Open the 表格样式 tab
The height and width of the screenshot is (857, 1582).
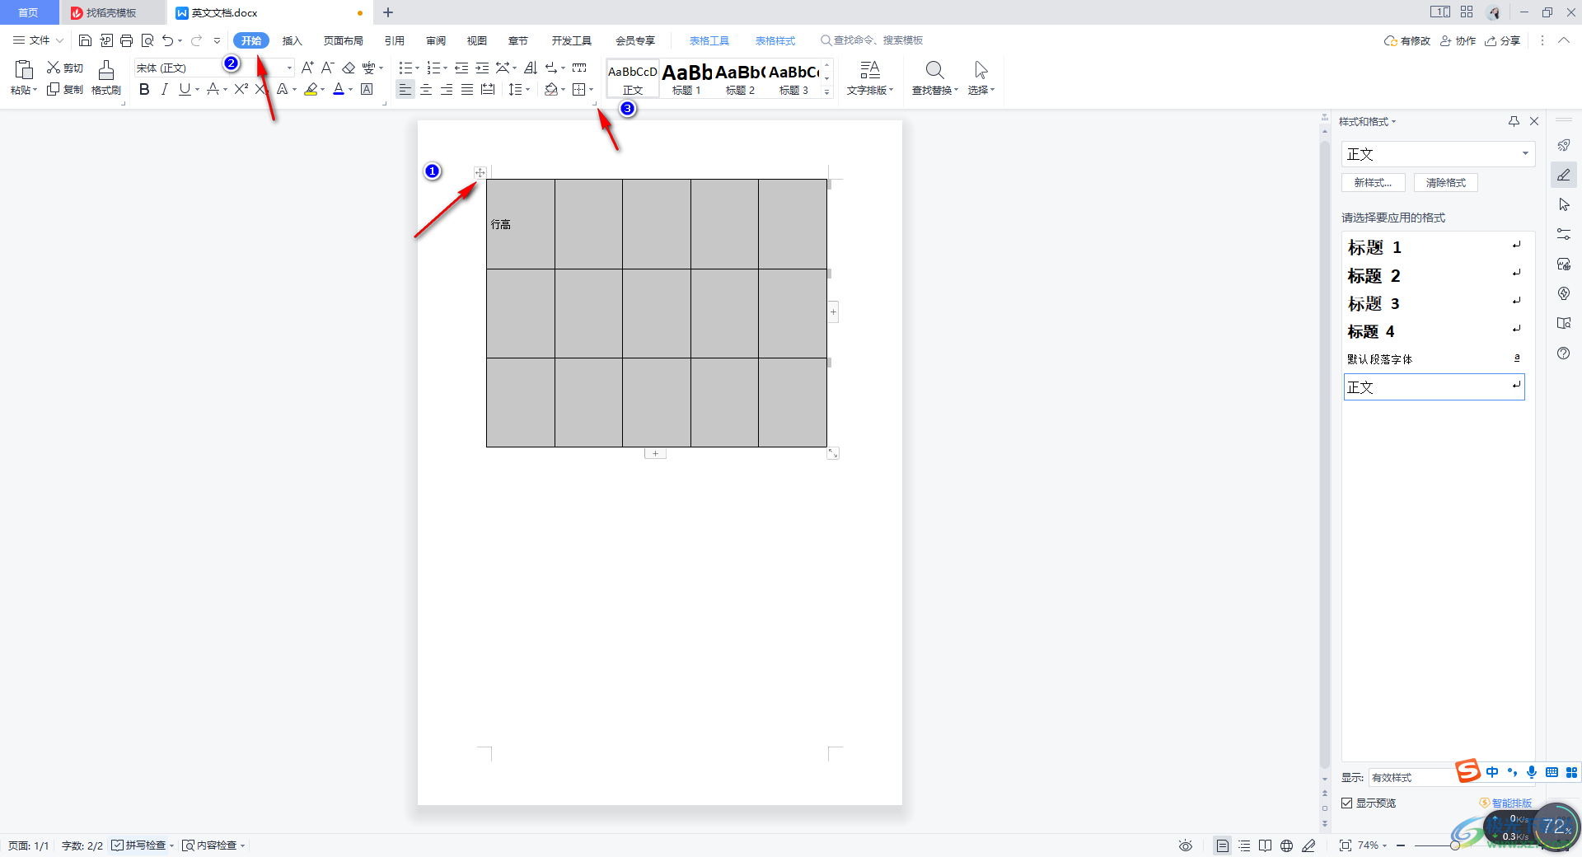click(775, 40)
